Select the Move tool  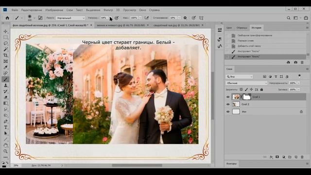[x=5, y=31]
